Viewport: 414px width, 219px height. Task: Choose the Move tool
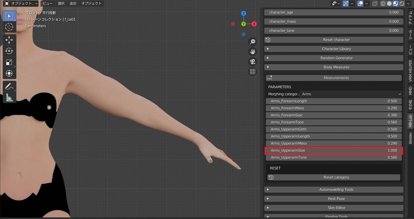coord(9,40)
